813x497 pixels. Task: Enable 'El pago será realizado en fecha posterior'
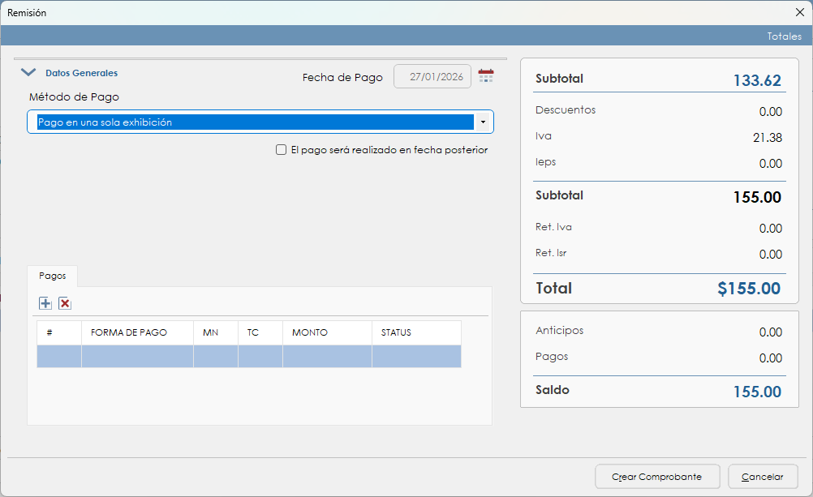pos(282,150)
